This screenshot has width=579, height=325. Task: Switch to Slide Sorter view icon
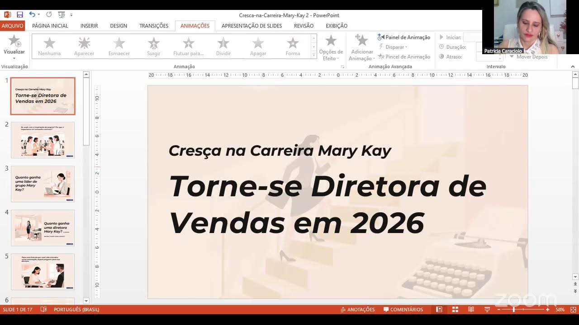(455, 309)
